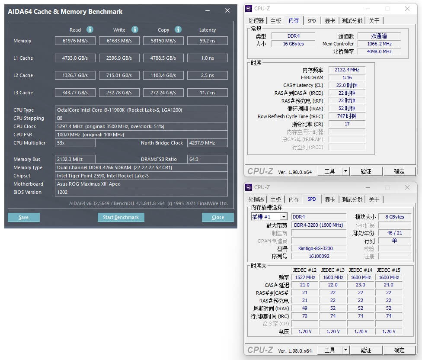Close the top CPU-Z memory window

pos(407,8)
